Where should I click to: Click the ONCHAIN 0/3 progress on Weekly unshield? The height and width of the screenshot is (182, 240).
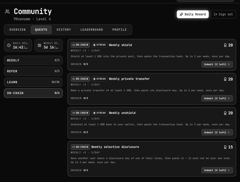tap(79, 132)
